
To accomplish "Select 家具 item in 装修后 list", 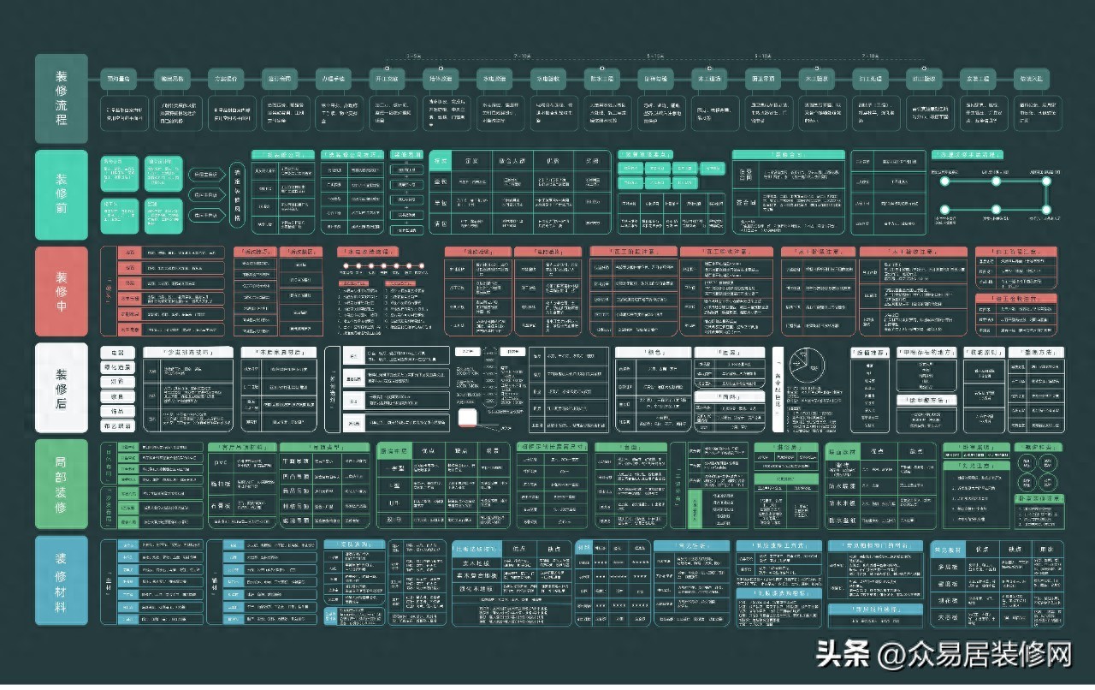I will click(x=117, y=396).
